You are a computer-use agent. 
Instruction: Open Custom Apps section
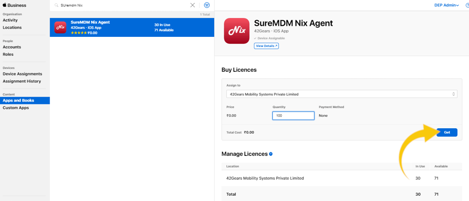(16, 108)
